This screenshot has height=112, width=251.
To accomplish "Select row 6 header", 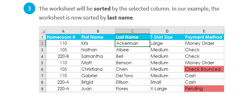I will (x=42, y=69).
